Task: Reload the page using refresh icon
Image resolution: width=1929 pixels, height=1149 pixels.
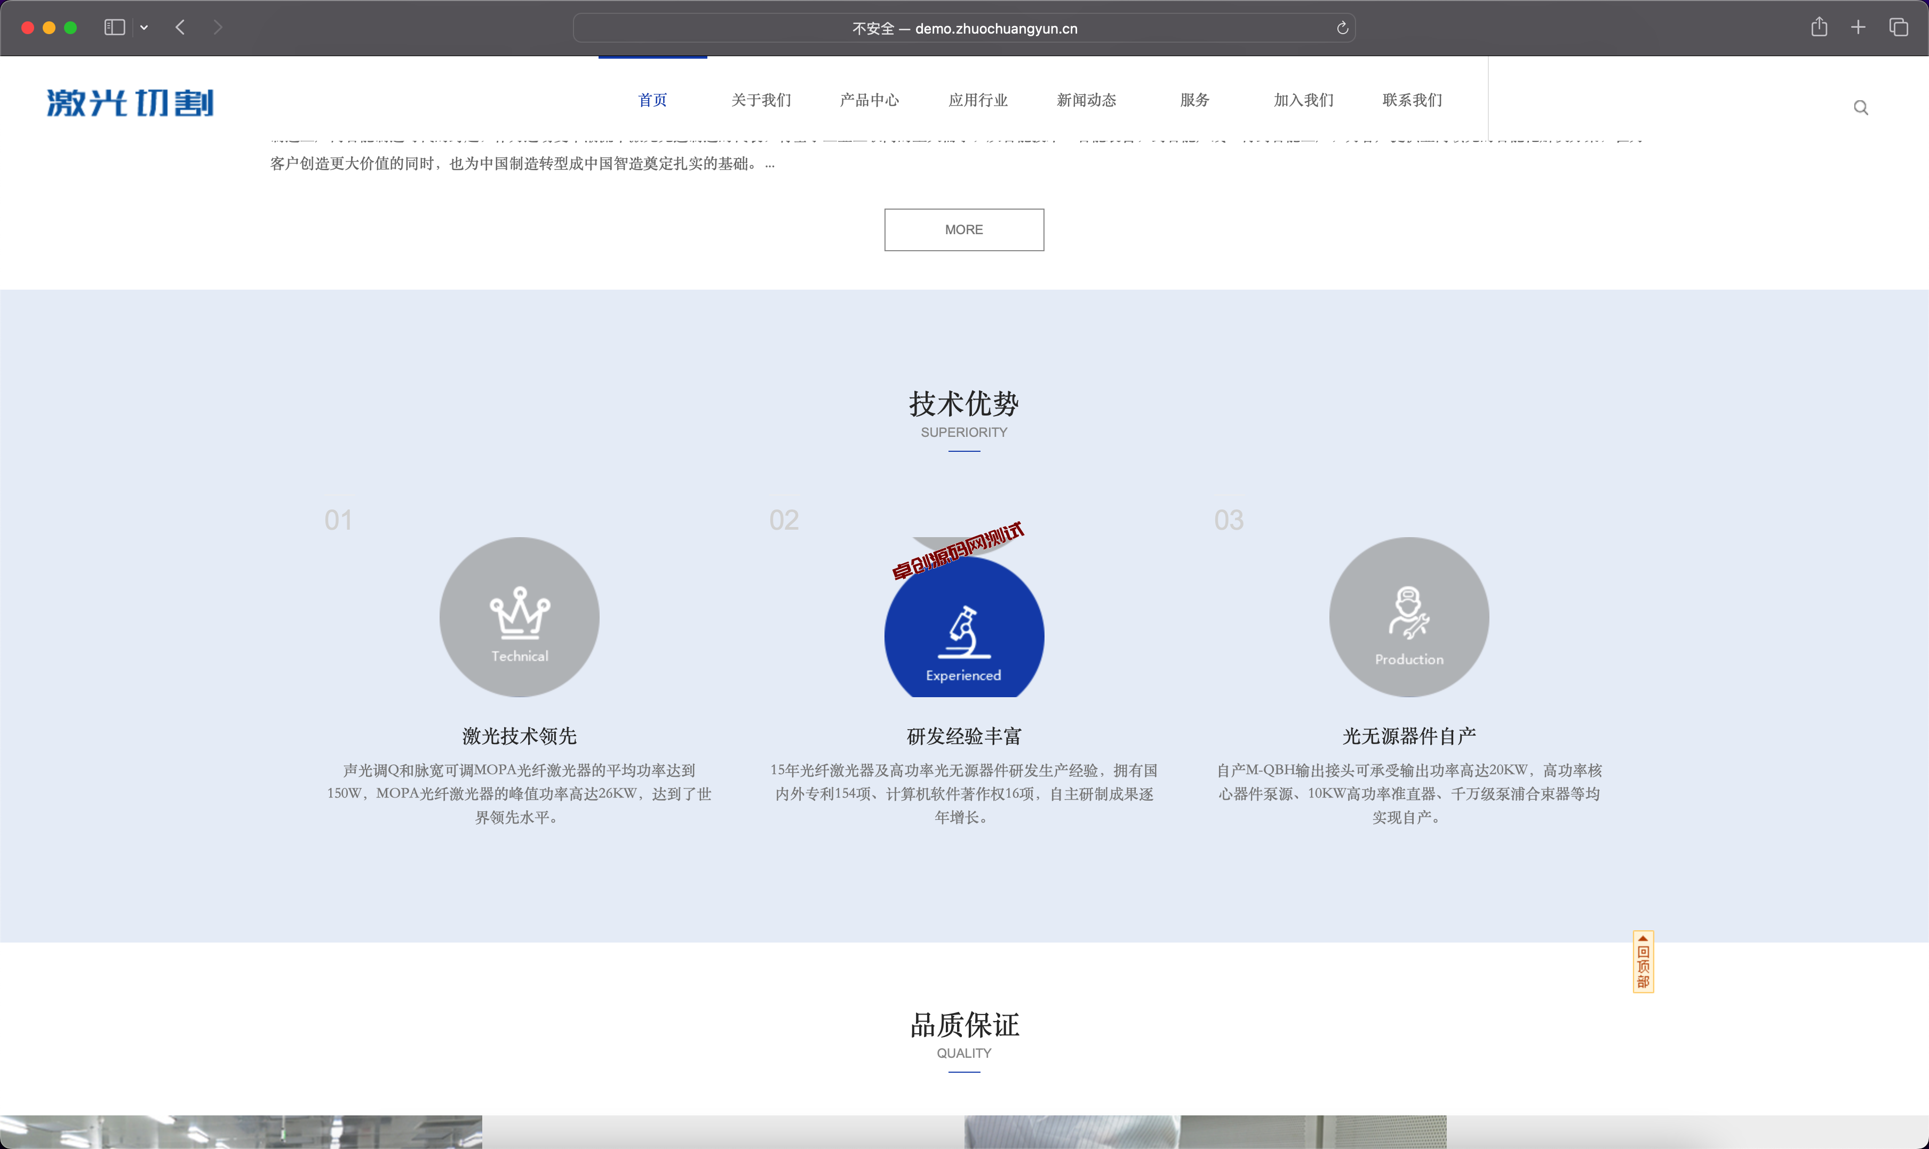Action: click(x=1342, y=28)
